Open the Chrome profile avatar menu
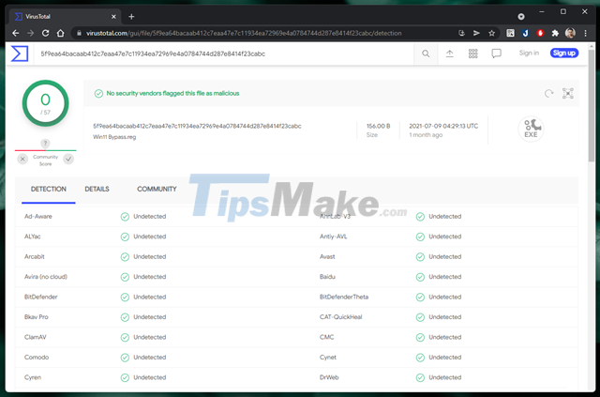600x397 pixels. pos(570,32)
